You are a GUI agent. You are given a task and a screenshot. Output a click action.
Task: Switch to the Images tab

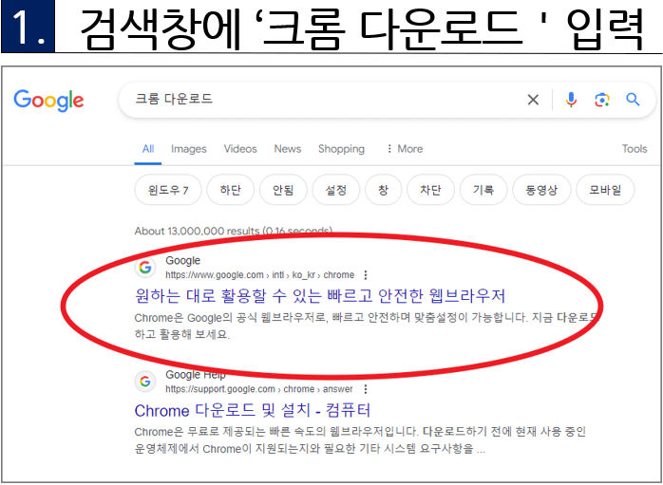189,149
